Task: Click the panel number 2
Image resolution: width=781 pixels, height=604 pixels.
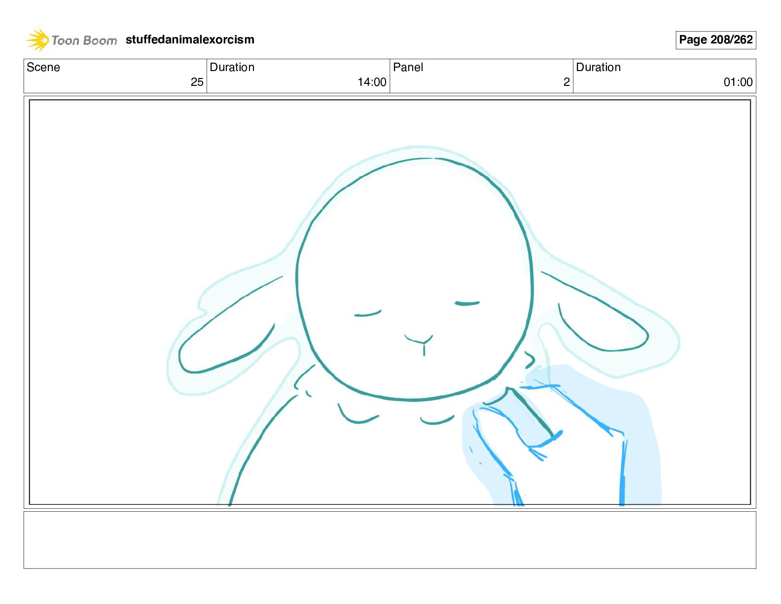Action: pyautogui.click(x=567, y=82)
